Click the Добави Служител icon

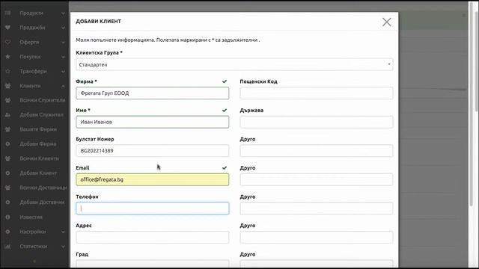[x=8, y=115]
